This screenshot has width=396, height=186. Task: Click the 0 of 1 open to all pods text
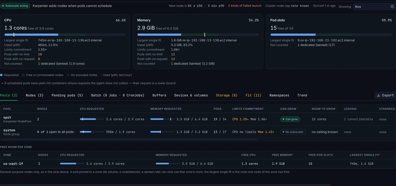(55, 132)
